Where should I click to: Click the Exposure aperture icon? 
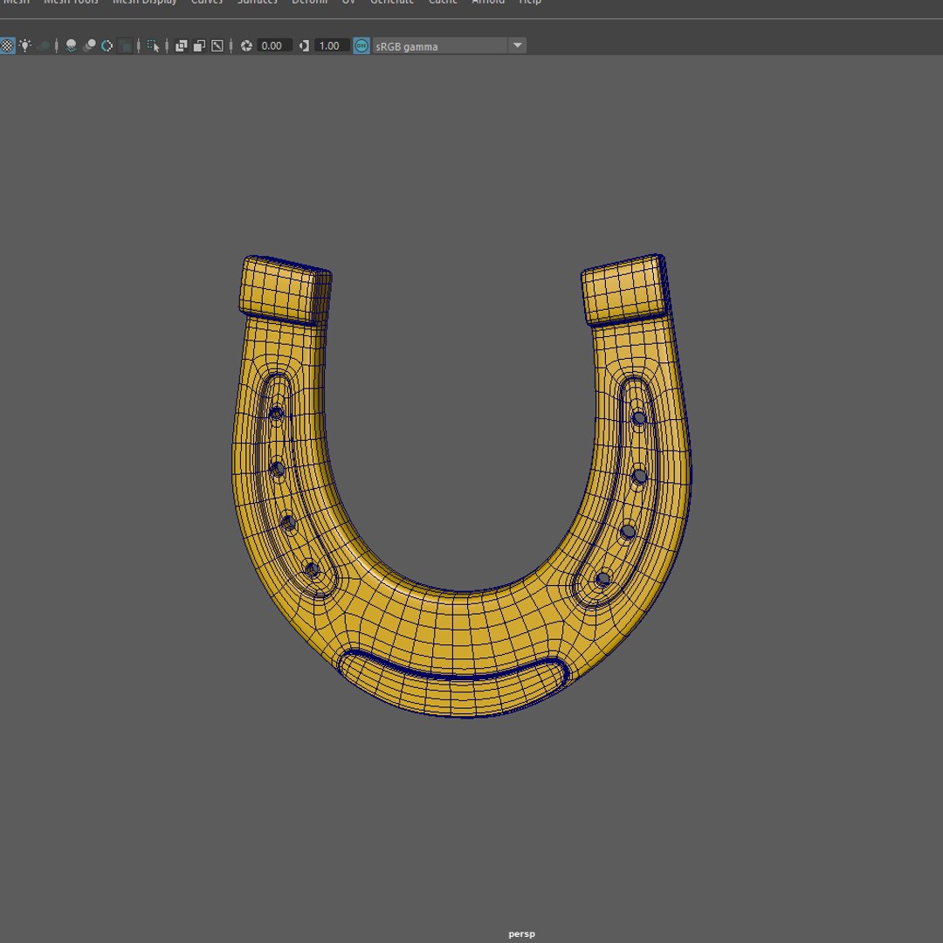pyautogui.click(x=246, y=45)
